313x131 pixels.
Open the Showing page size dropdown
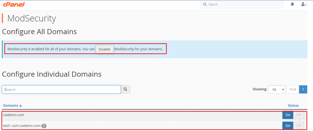[x=277, y=89]
